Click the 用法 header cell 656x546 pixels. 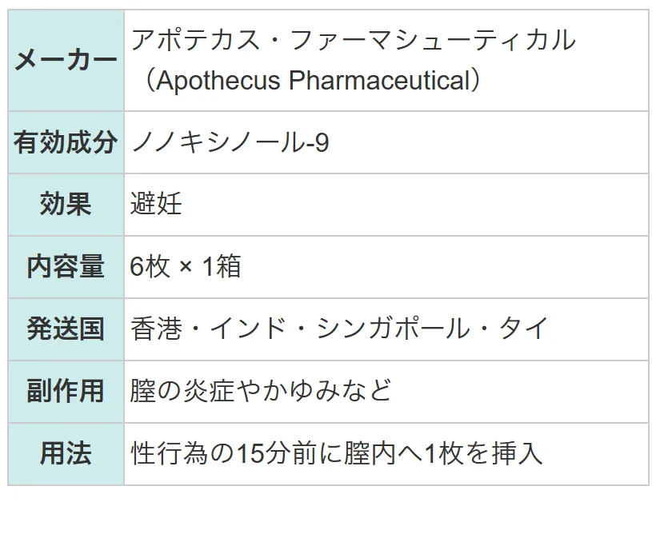(x=66, y=453)
